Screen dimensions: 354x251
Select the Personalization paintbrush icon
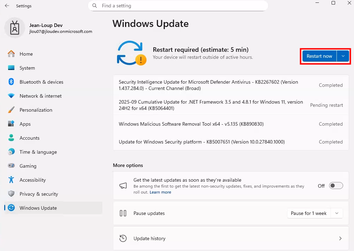tap(11, 110)
